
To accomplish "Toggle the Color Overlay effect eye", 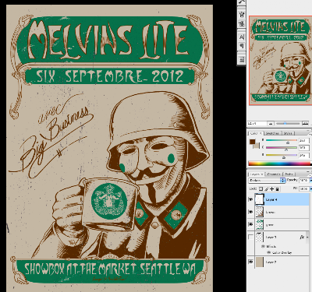I will (x=268, y=252).
